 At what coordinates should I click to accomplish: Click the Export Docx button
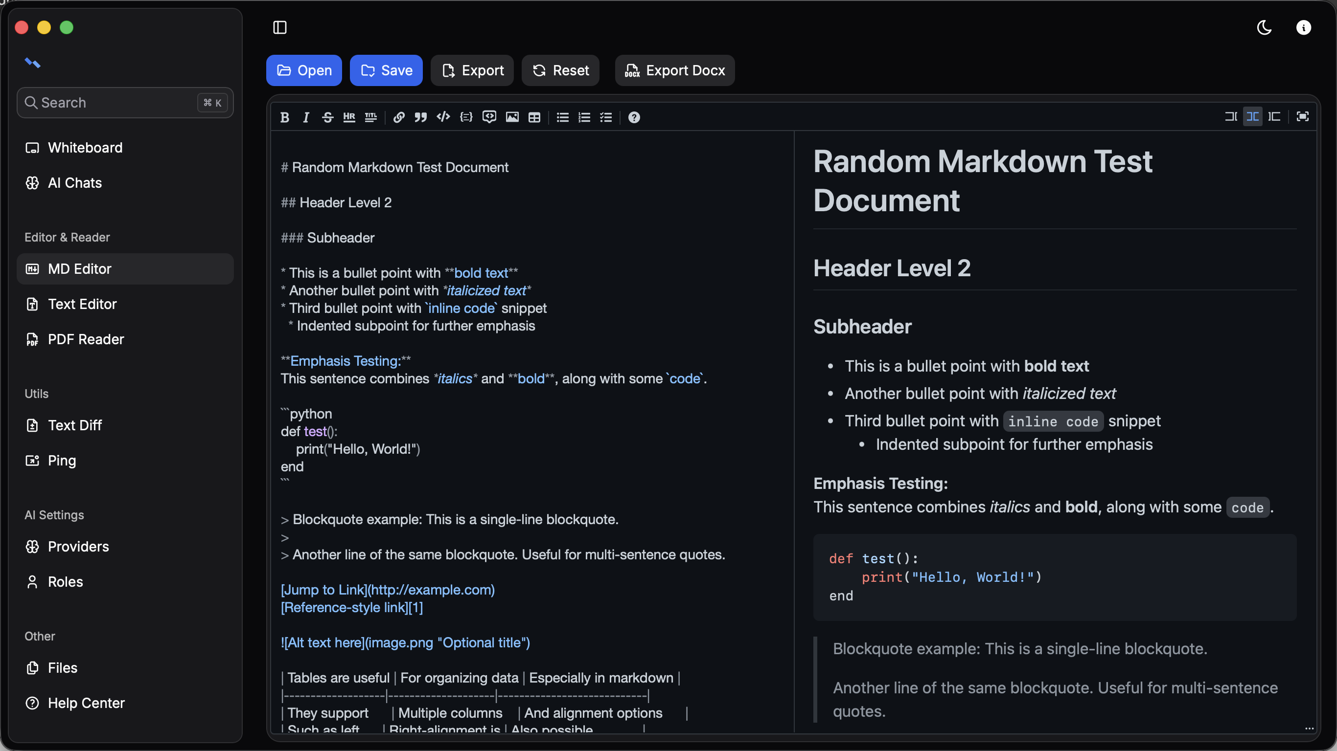tap(675, 70)
